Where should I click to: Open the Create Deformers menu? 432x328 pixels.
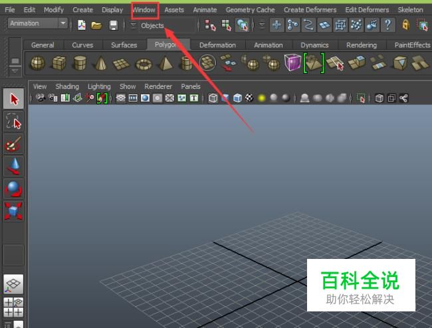(x=310, y=10)
